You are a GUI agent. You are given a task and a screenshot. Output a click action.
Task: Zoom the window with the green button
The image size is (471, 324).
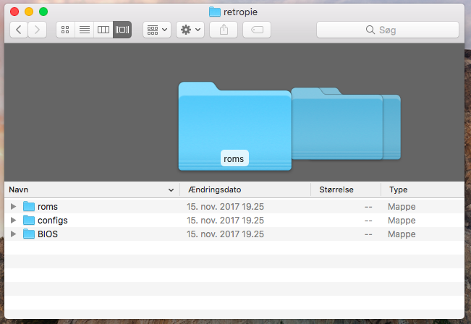tap(43, 12)
